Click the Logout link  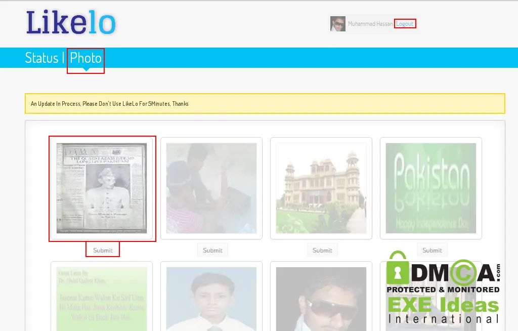405,24
